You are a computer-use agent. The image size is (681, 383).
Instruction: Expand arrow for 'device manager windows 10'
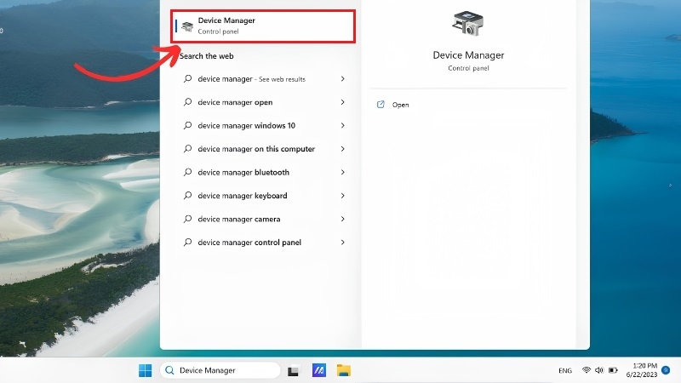(343, 125)
